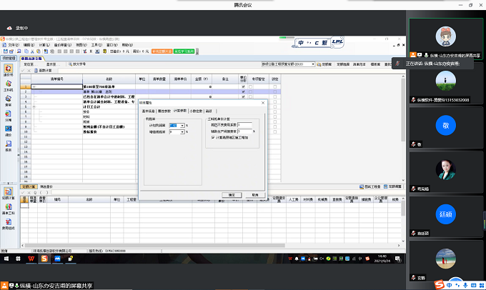
Task: Click the copy toolbar icon
Action: (x=26, y=51)
